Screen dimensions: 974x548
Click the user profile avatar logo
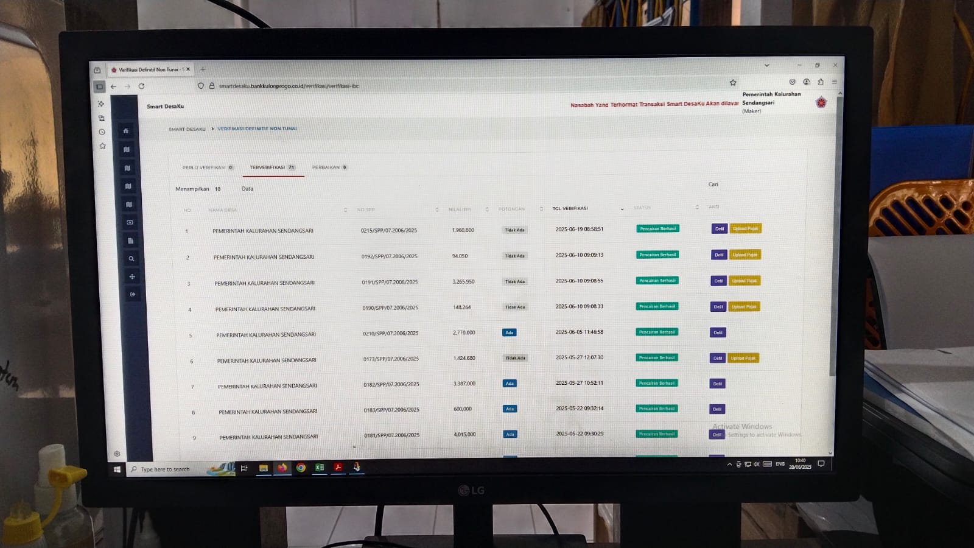coord(821,102)
